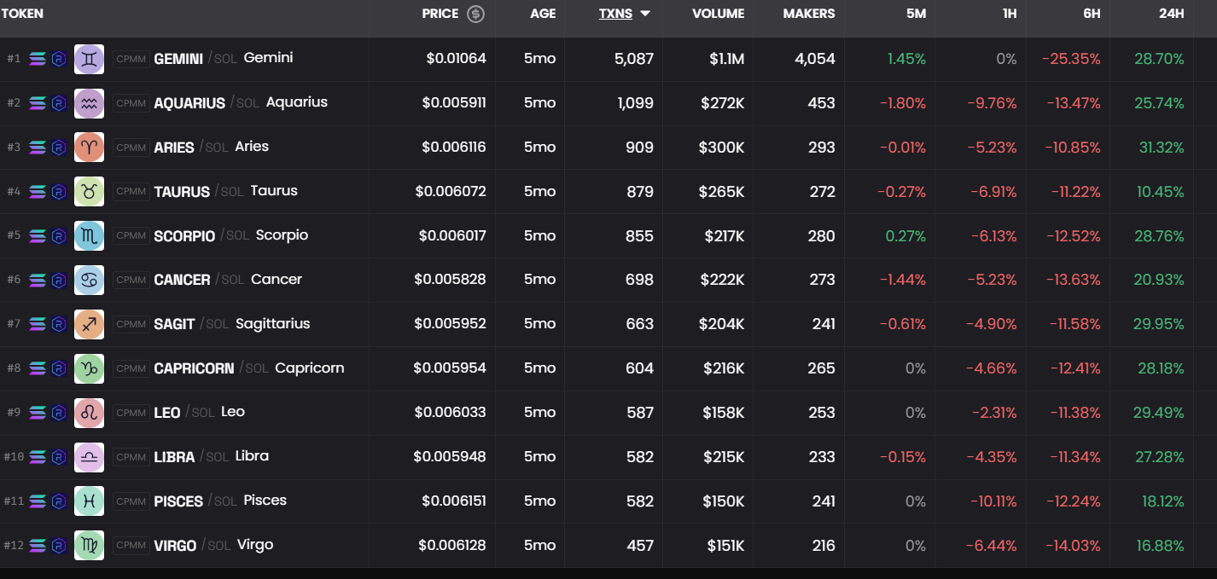Screen dimensions: 1217x579
Task: Click the Scorpio token icon
Action: pyautogui.click(x=89, y=236)
